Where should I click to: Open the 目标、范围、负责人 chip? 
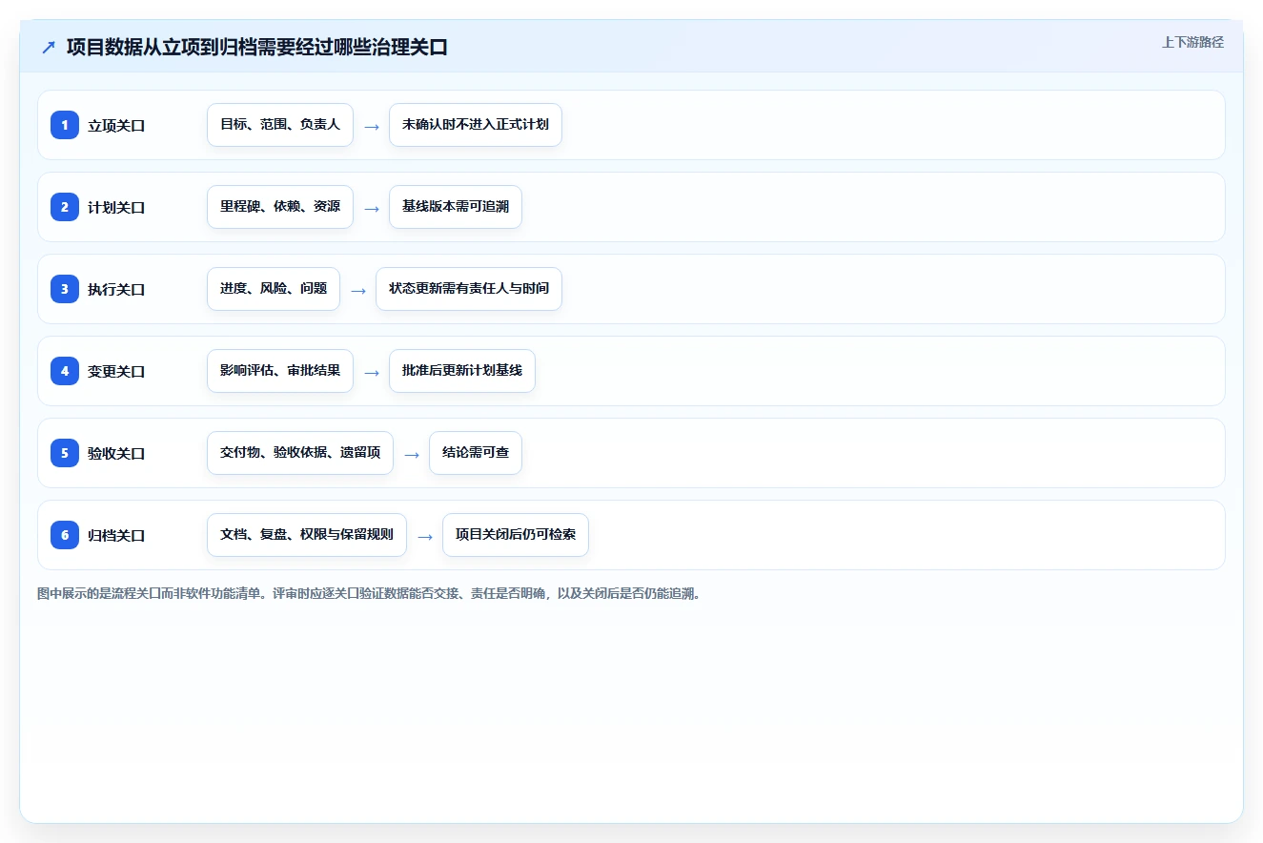tap(280, 125)
